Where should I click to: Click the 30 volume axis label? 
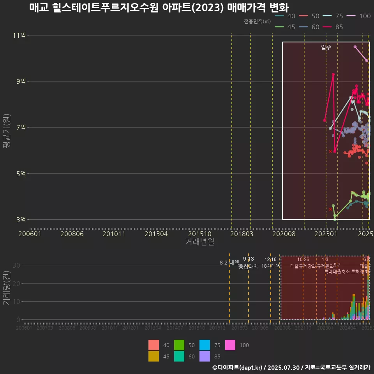[x=16, y=265]
